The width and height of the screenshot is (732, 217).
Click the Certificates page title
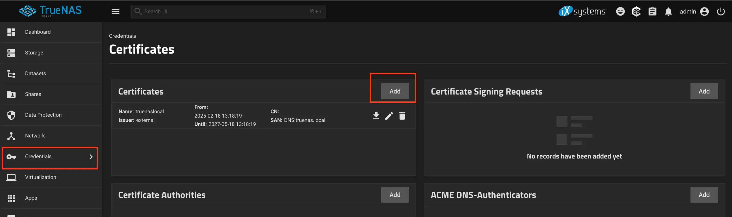[142, 49]
